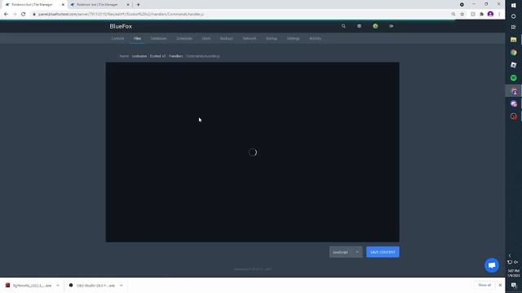The image size is (522, 293).
Task: Go to container in breadcrumb
Action: click(139, 56)
